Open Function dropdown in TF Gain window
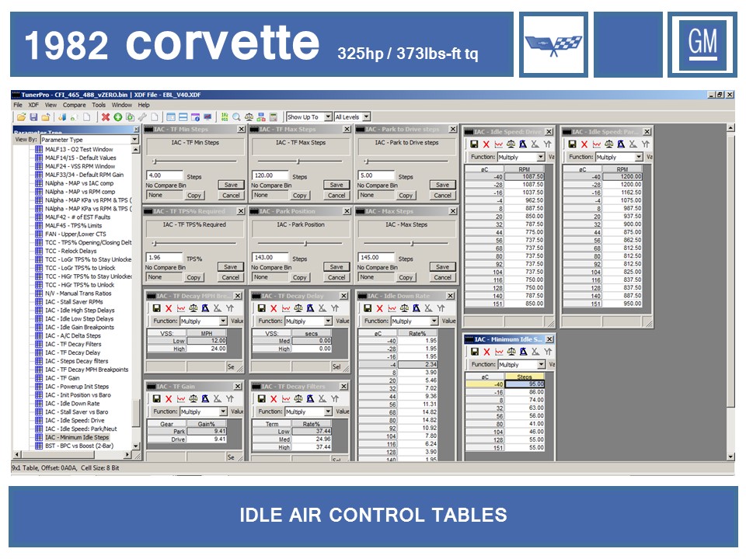The image size is (746, 559). (x=223, y=411)
